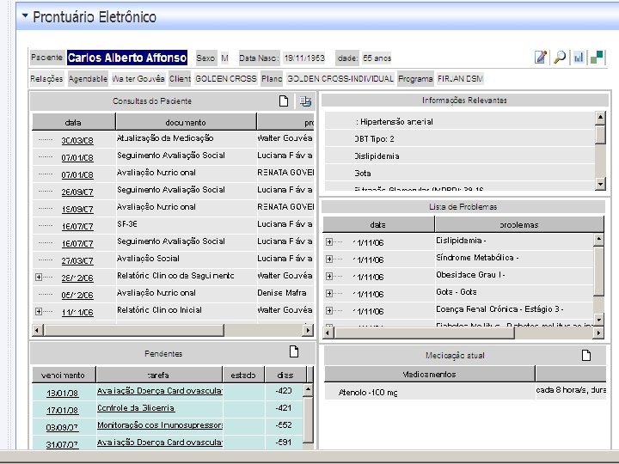Screen dimensions: 619x464
Task: Expand the 11/11/06 Relatório Clínico Inicial row
Action: (x=38, y=310)
